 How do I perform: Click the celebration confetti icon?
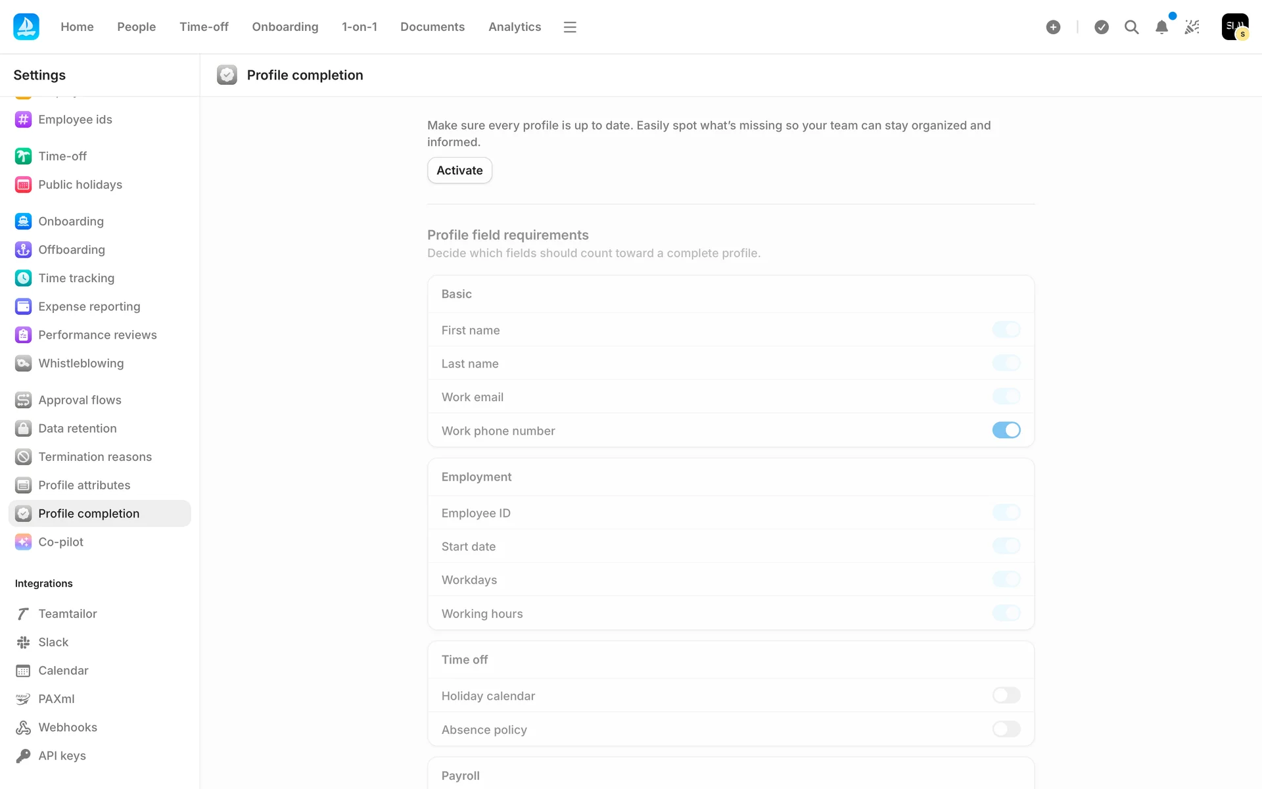coord(1192,27)
